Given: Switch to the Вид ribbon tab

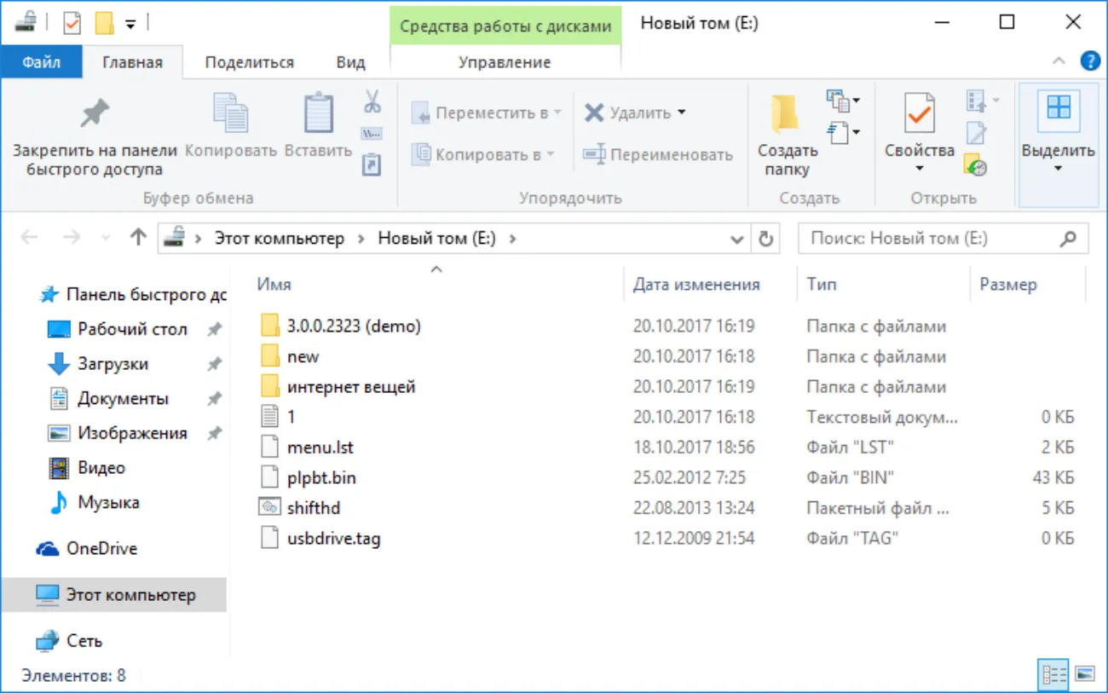Looking at the screenshot, I should pyautogui.click(x=350, y=62).
